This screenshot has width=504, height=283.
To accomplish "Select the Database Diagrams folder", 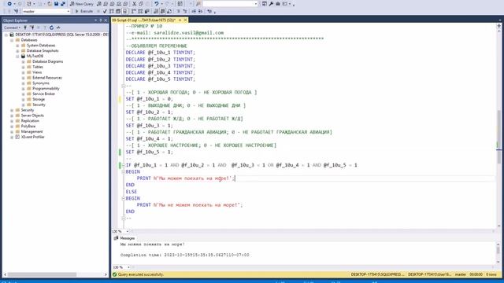I will click(x=47, y=61).
